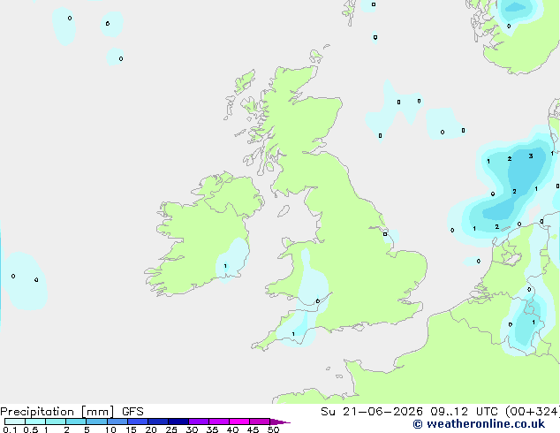
Task: Pick the legend swatch between 25 and 30
Action: point(178,422)
